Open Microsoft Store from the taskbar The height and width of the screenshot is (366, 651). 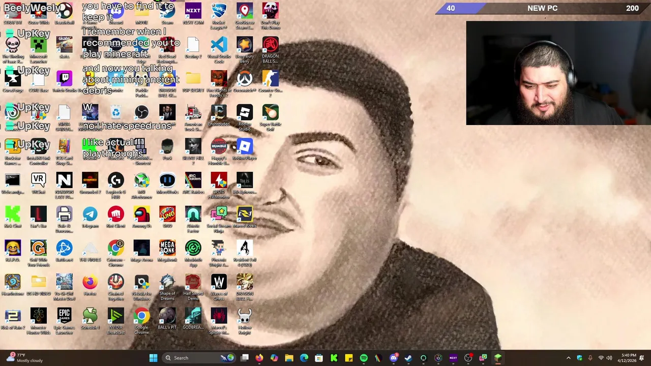tap(319, 358)
